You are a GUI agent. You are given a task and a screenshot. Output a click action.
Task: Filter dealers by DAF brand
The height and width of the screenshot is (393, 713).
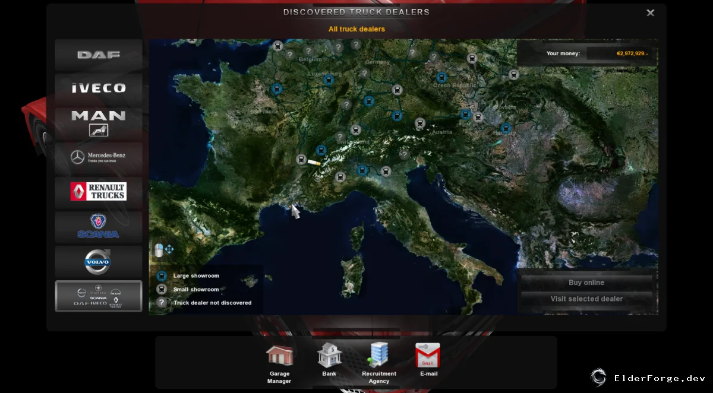point(99,55)
